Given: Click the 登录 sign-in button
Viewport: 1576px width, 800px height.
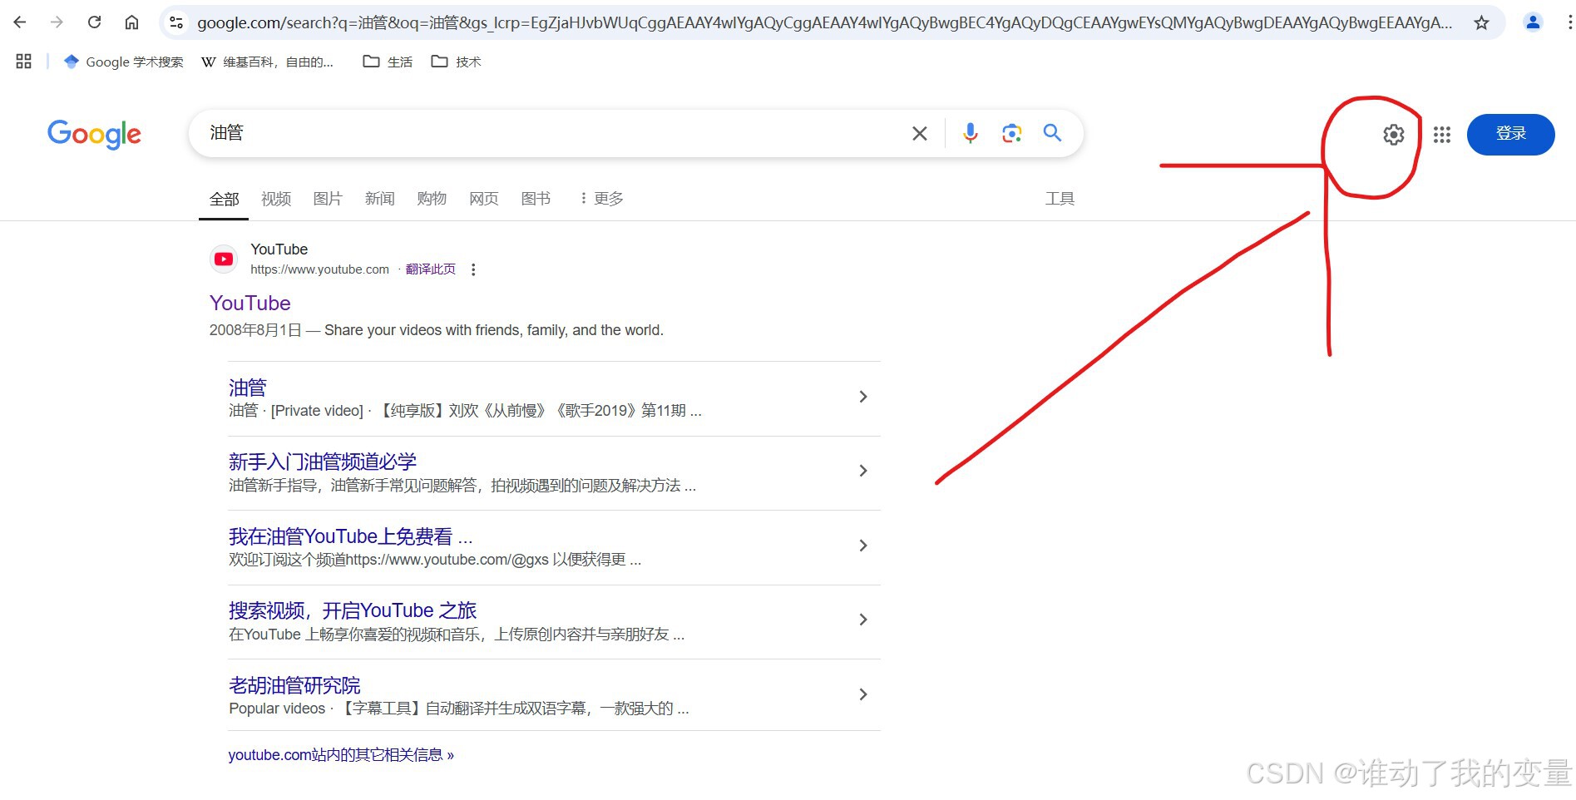Looking at the screenshot, I should coord(1510,134).
